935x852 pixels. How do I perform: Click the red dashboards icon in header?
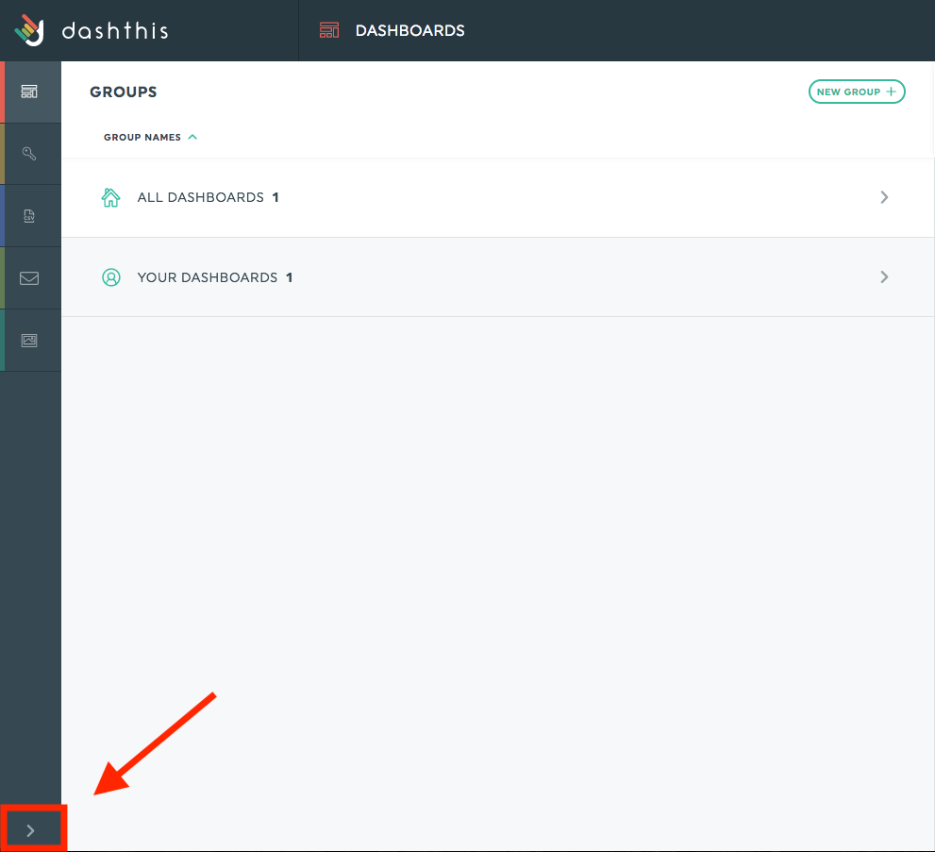coord(329,30)
